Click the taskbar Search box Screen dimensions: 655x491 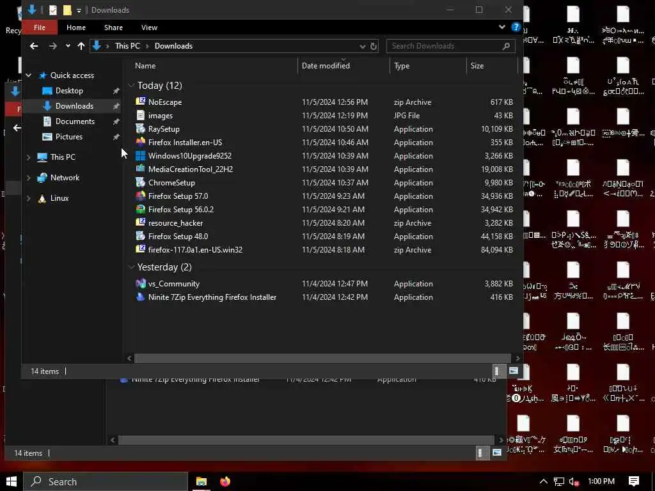pos(106,481)
